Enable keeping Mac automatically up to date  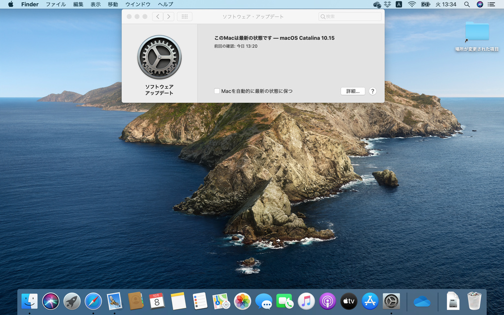pos(217,91)
